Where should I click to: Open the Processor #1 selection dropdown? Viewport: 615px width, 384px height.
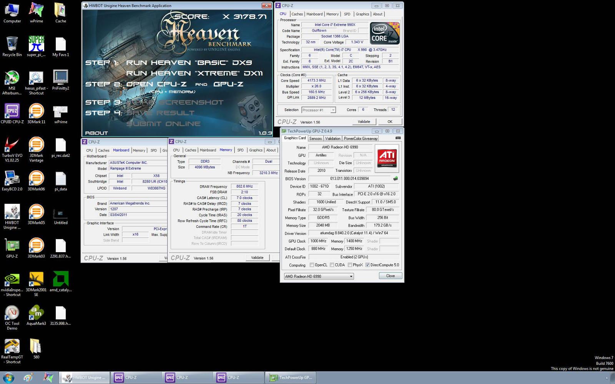(319, 110)
